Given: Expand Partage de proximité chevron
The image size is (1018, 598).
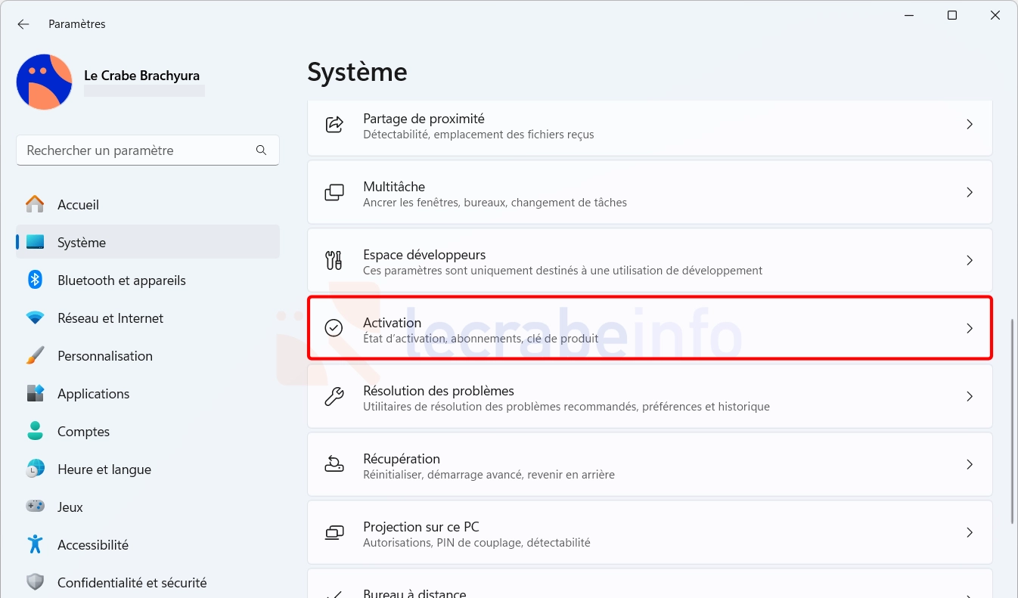Looking at the screenshot, I should coord(970,125).
